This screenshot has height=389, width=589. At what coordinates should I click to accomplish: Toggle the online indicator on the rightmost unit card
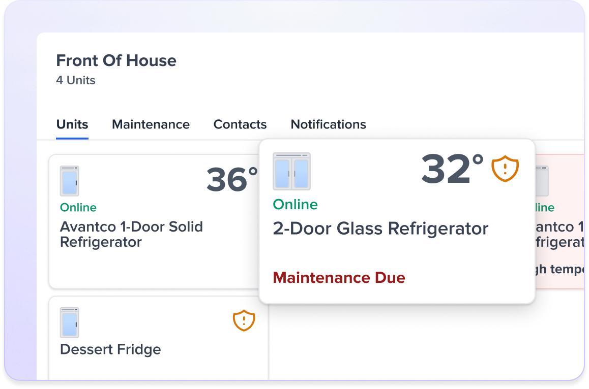pos(541,207)
